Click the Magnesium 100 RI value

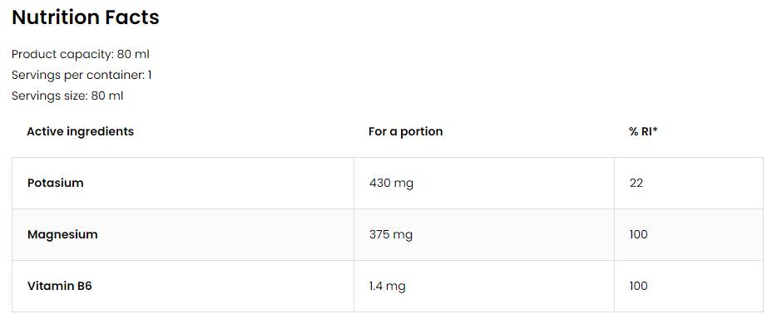(638, 234)
